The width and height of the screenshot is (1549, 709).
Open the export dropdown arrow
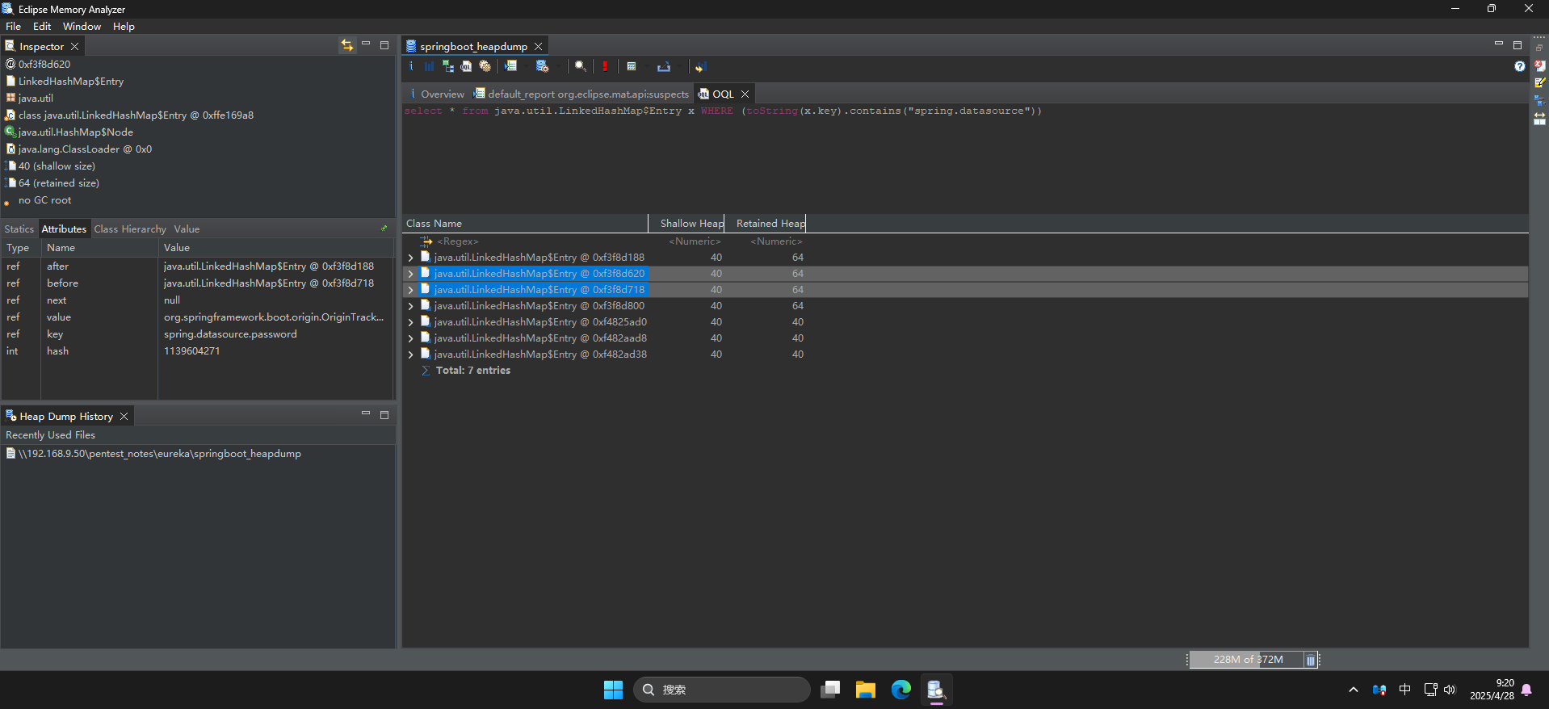tap(679, 66)
